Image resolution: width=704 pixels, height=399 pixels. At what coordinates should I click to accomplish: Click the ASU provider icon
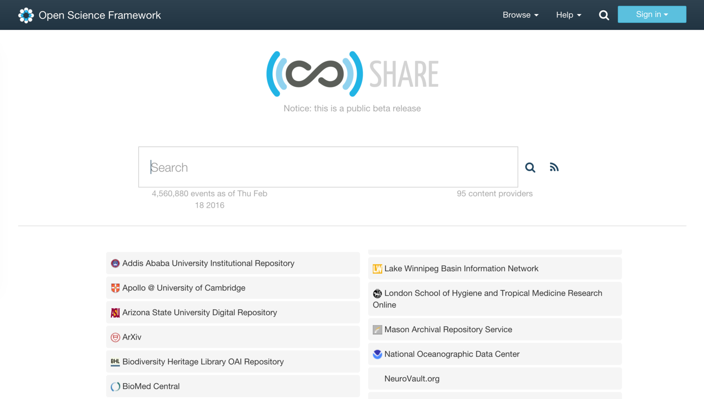pyautogui.click(x=115, y=313)
